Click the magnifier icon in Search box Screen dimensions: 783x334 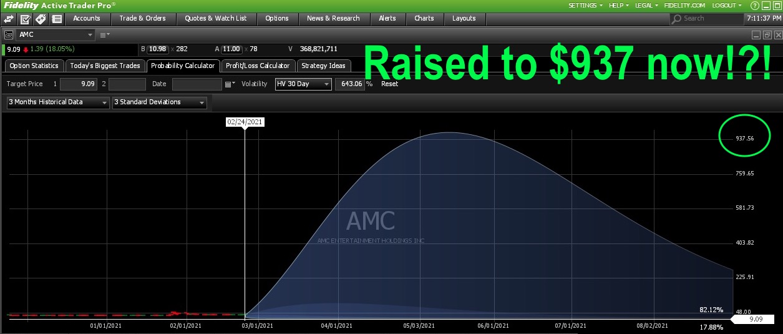pyautogui.click(x=678, y=19)
